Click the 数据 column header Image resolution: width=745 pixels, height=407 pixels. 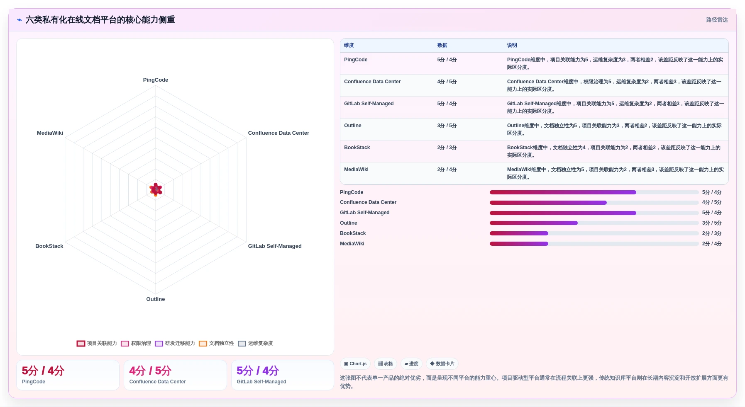442,46
